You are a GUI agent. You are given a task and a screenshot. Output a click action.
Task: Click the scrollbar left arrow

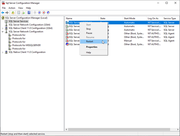66,129
